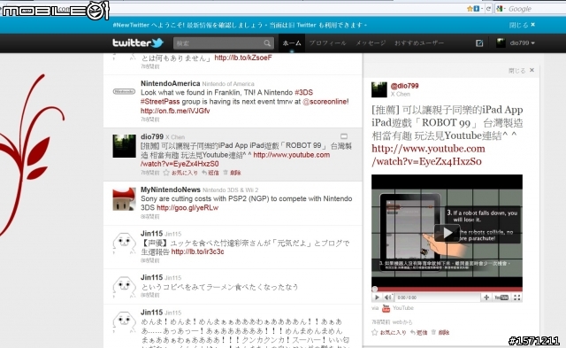566x348 pixels.
Task: Open the dio799 account dropdown
Action: coord(522,43)
